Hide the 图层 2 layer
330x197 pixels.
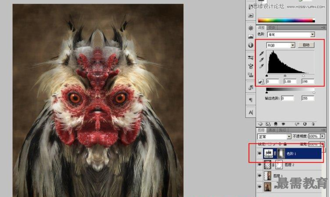coord(259,165)
